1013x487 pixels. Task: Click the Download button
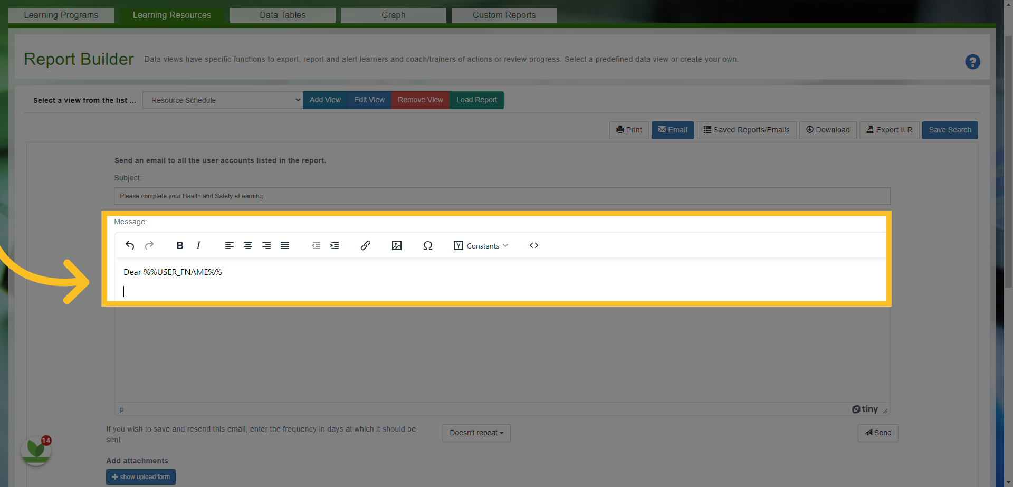coord(828,130)
